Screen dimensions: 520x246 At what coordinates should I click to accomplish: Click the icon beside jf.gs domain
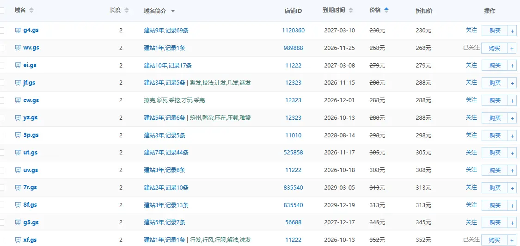click(18, 83)
